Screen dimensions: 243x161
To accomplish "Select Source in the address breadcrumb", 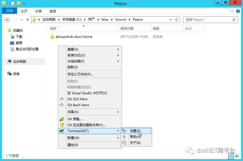I will click(x=121, y=19).
